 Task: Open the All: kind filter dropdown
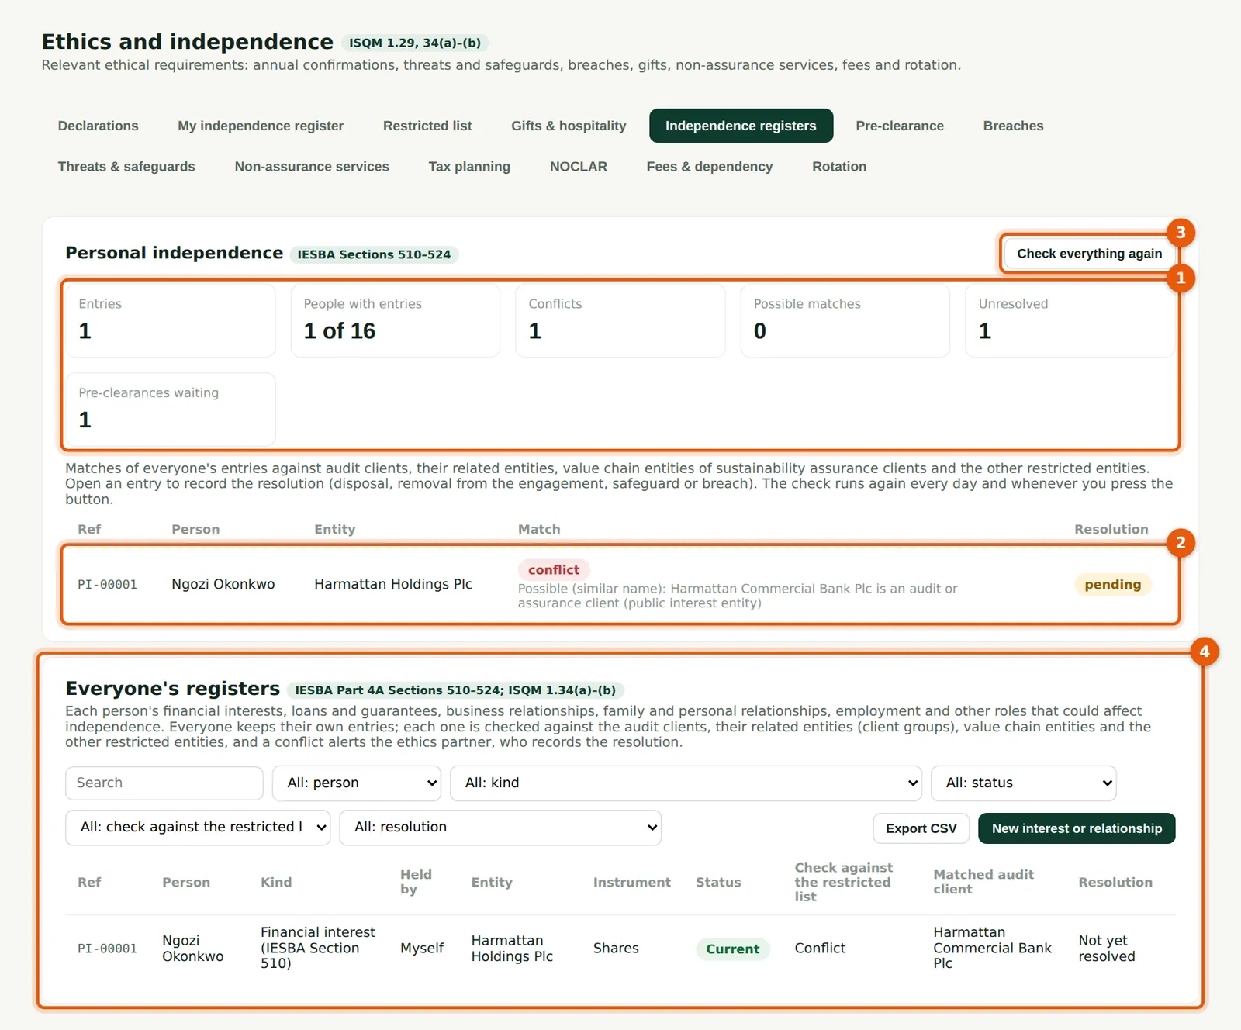pyautogui.click(x=686, y=783)
